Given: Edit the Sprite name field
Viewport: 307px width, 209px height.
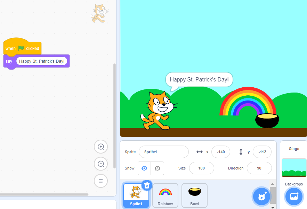Looking at the screenshot, I should pyautogui.click(x=164, y=152).
